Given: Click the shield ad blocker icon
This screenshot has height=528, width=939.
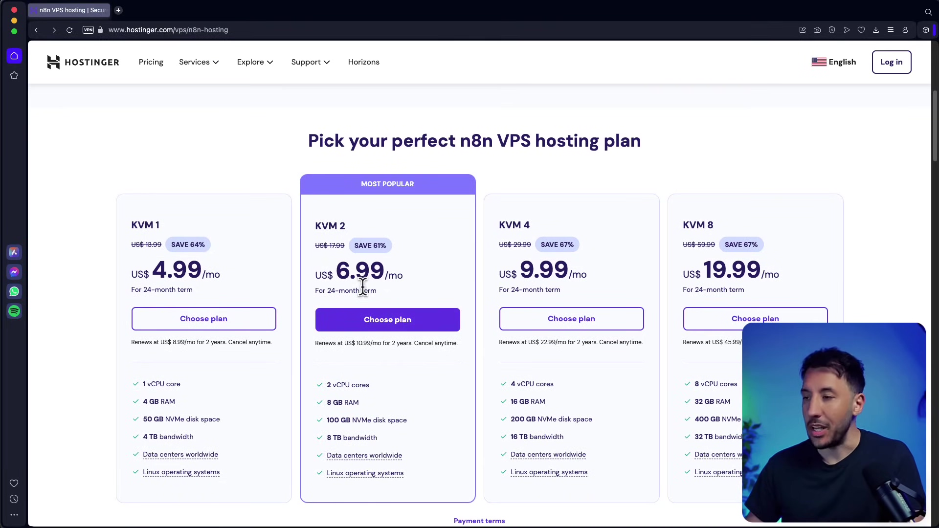Looking at the screenshot, I should coord(832,30).
